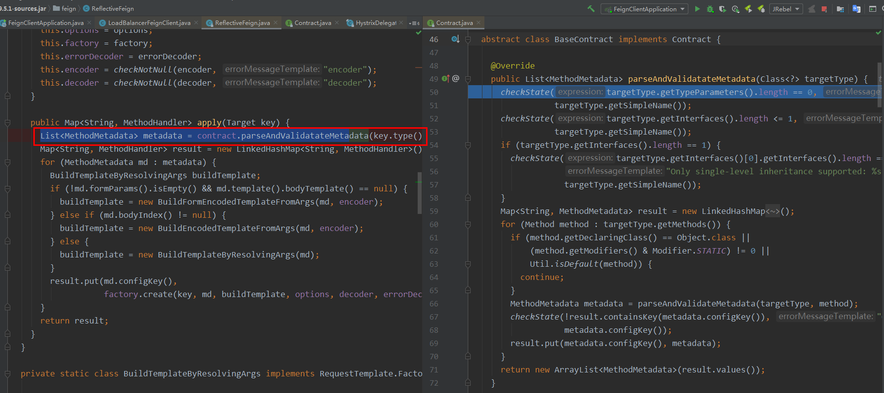The image size is (884, 393).
Task: Open the Contract.java tab in left pane
Action: click(313, 23)
